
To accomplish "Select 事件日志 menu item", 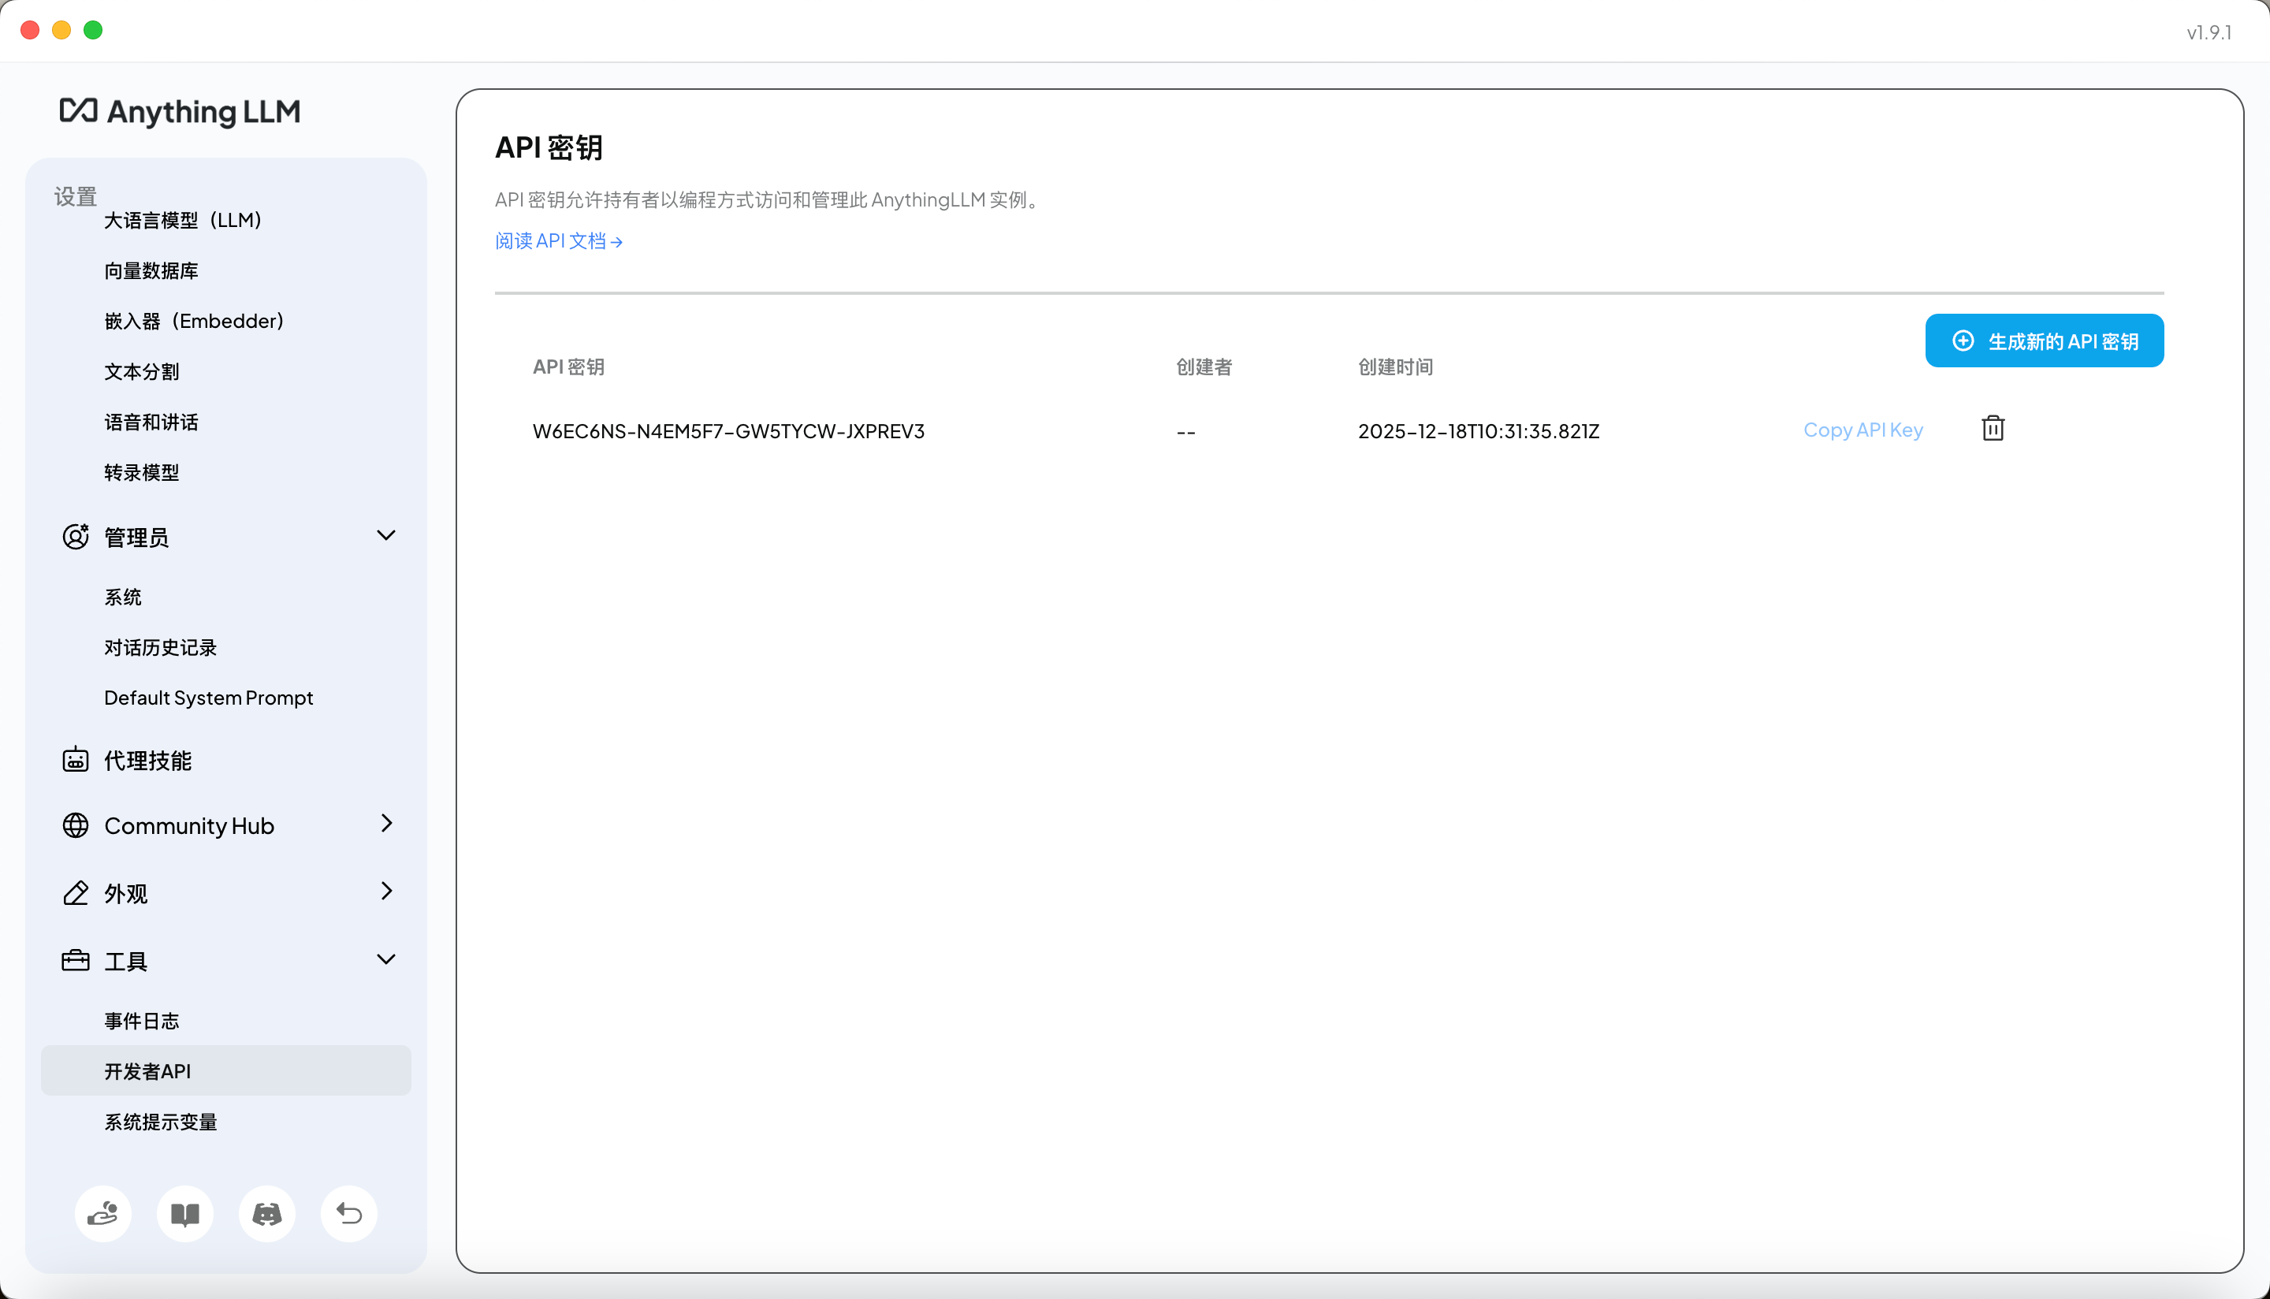I will (x=142, y=1021).
